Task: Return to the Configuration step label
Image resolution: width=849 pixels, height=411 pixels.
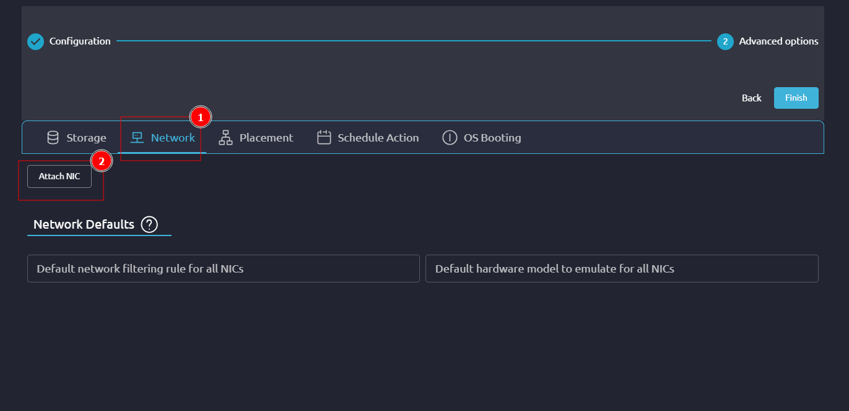Action: (x=80, y=41)
